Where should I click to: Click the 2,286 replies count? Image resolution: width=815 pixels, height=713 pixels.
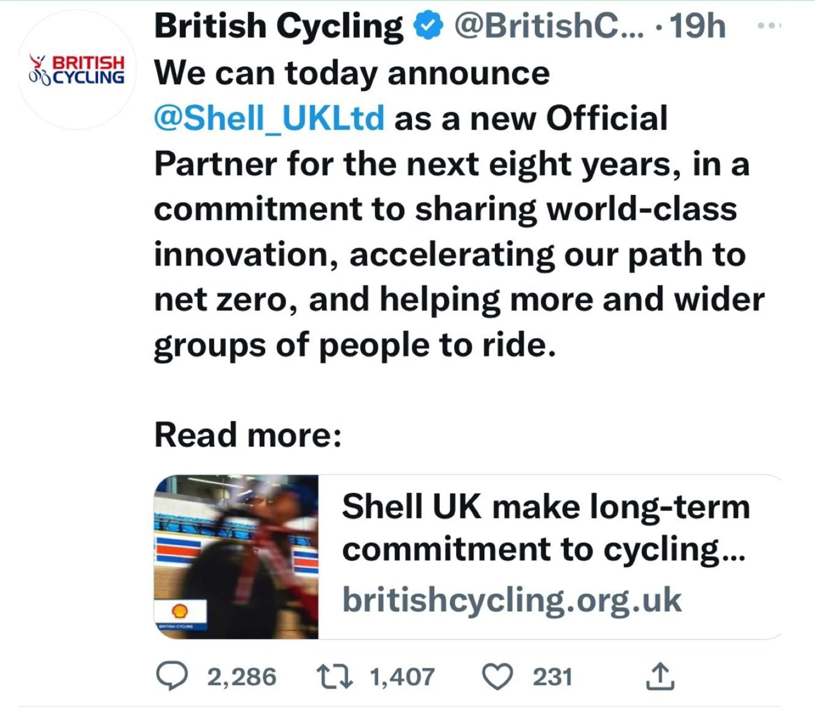(242, 677)
